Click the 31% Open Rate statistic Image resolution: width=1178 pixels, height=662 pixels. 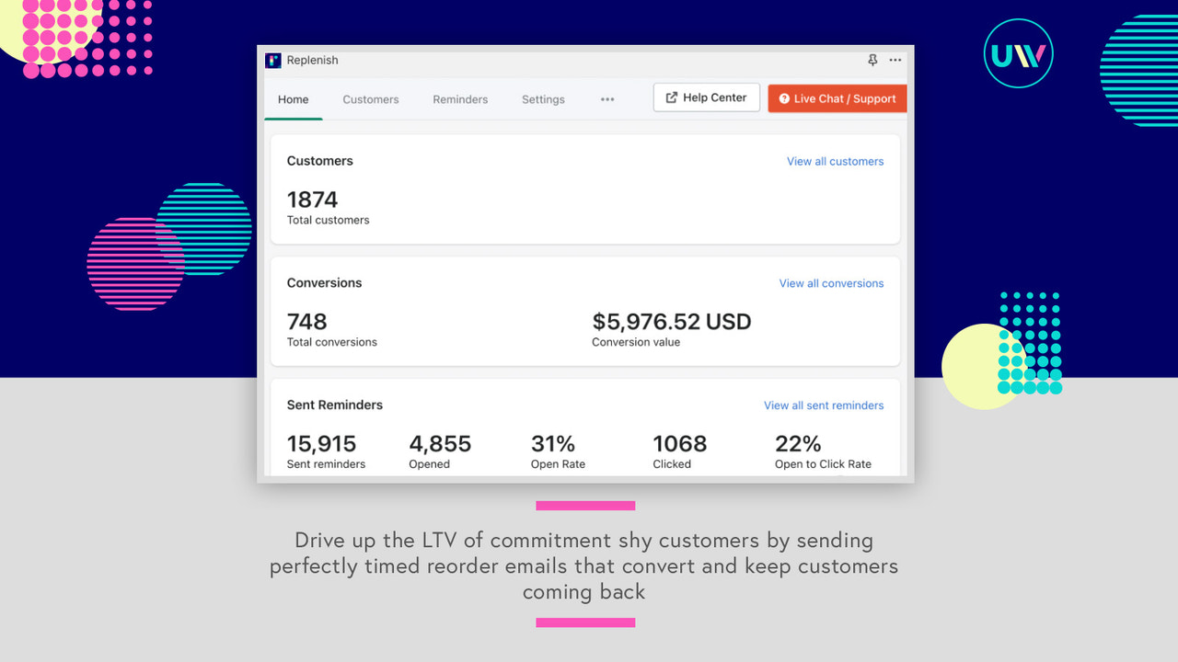(552, 443)
